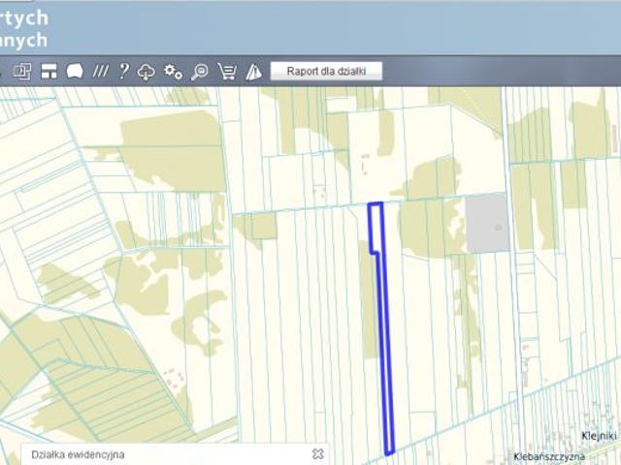The width and height of the screenshot is (621, 465).
Task: Open the shopping cart icon
Action: tap(227, 71)
